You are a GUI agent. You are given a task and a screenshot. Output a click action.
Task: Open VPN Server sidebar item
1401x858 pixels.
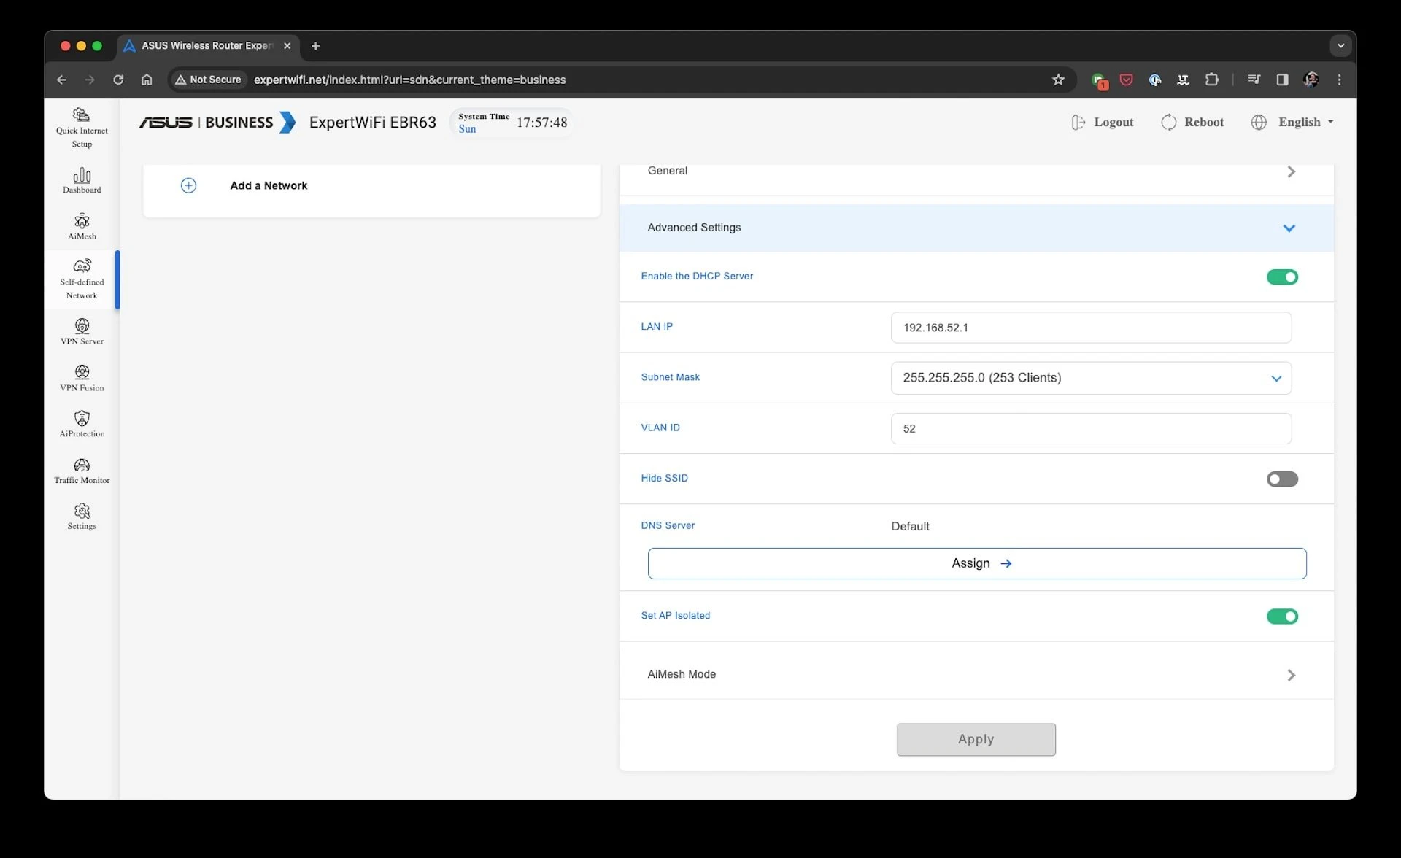coord(82,331)
